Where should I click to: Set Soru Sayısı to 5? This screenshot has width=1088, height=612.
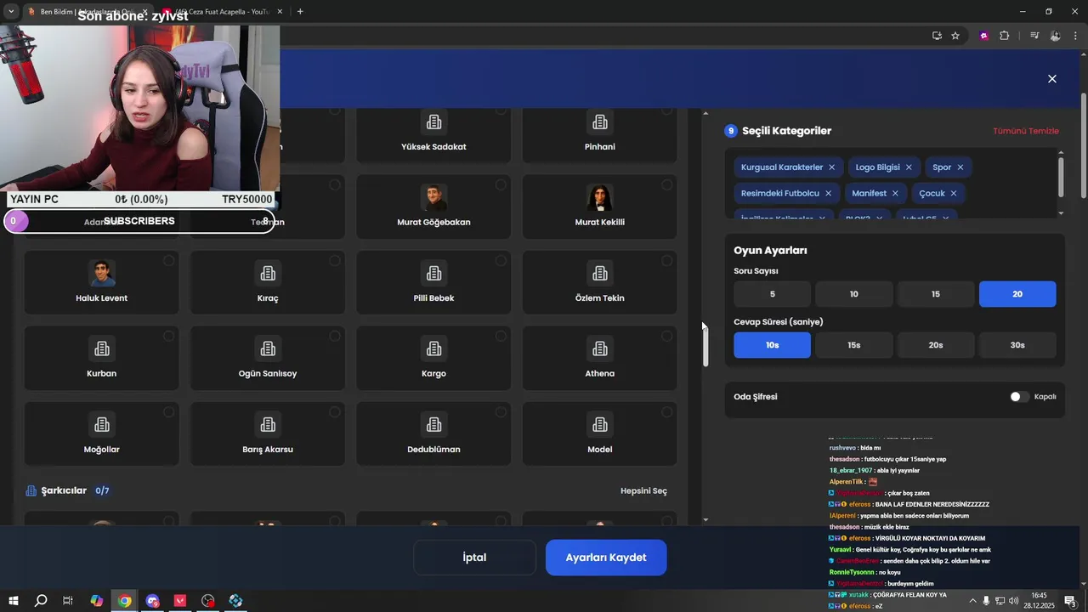773,294
